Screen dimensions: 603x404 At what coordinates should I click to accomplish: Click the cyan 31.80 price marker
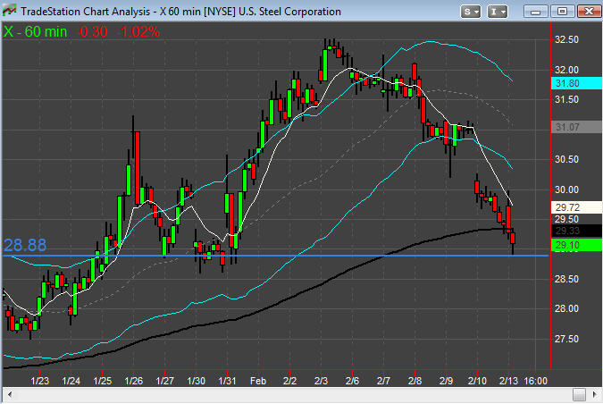click(576, 83)
